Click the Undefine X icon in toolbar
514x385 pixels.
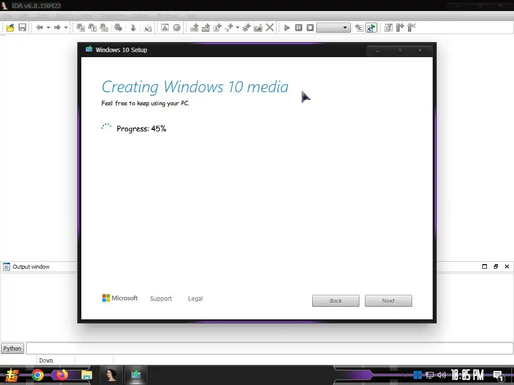click(x=270, y=28)
